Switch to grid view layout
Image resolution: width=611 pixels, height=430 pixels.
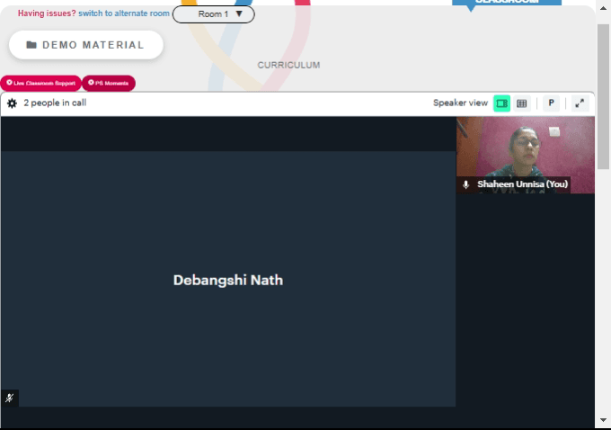click(x=521, y=103)
